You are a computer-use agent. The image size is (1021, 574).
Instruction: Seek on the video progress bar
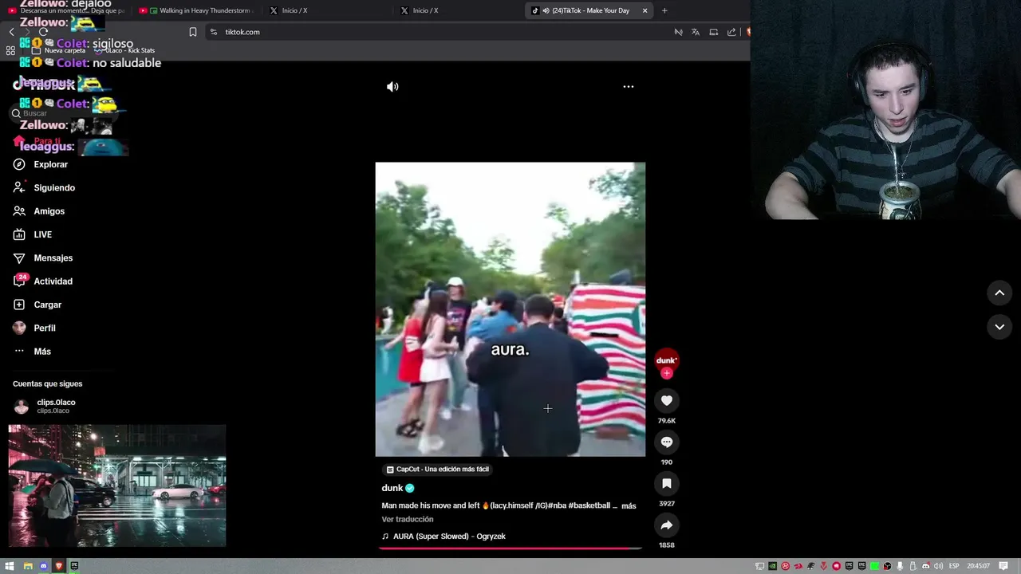pos(510,548)
